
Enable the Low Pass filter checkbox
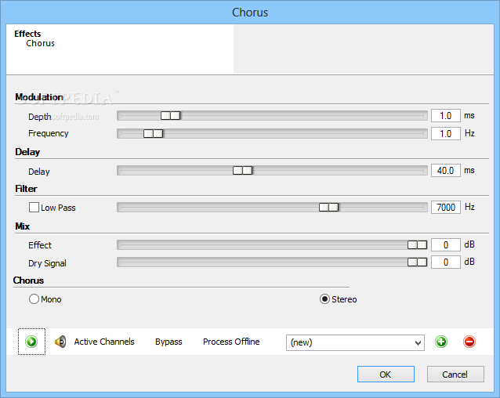(34, 208)
